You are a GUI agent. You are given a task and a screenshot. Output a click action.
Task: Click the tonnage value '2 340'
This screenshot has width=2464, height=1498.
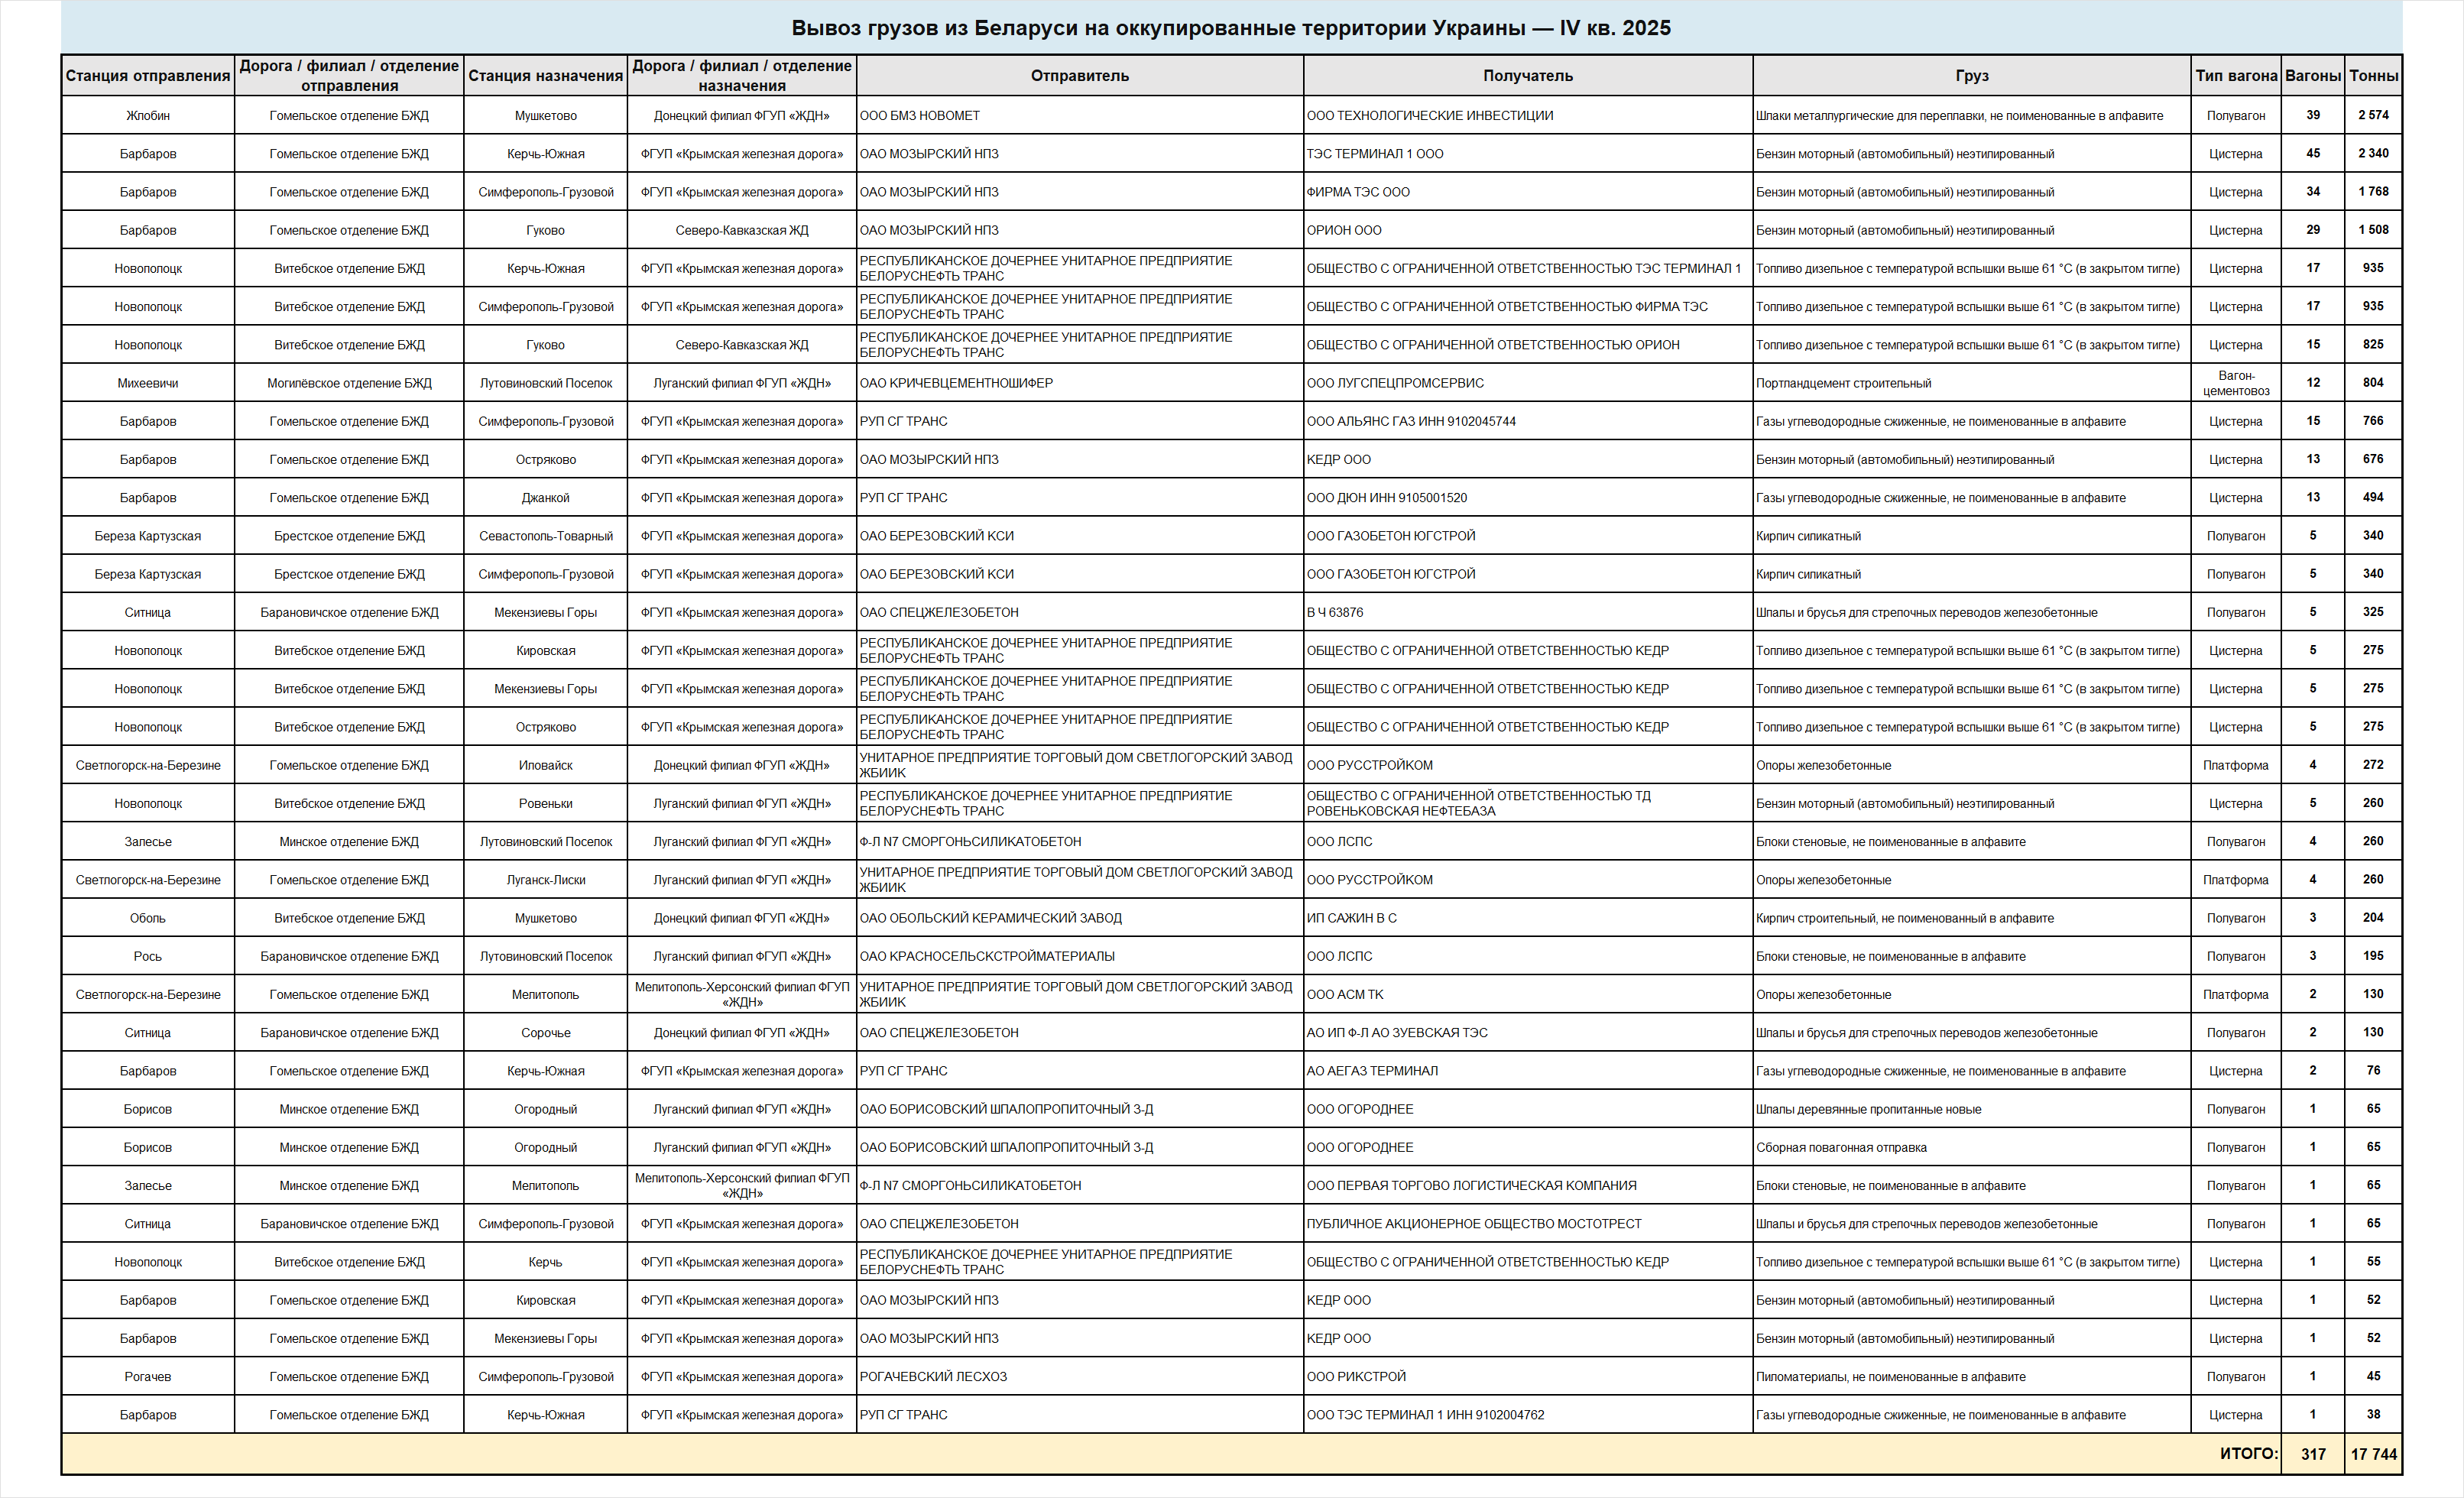[x=2374, y=153]
